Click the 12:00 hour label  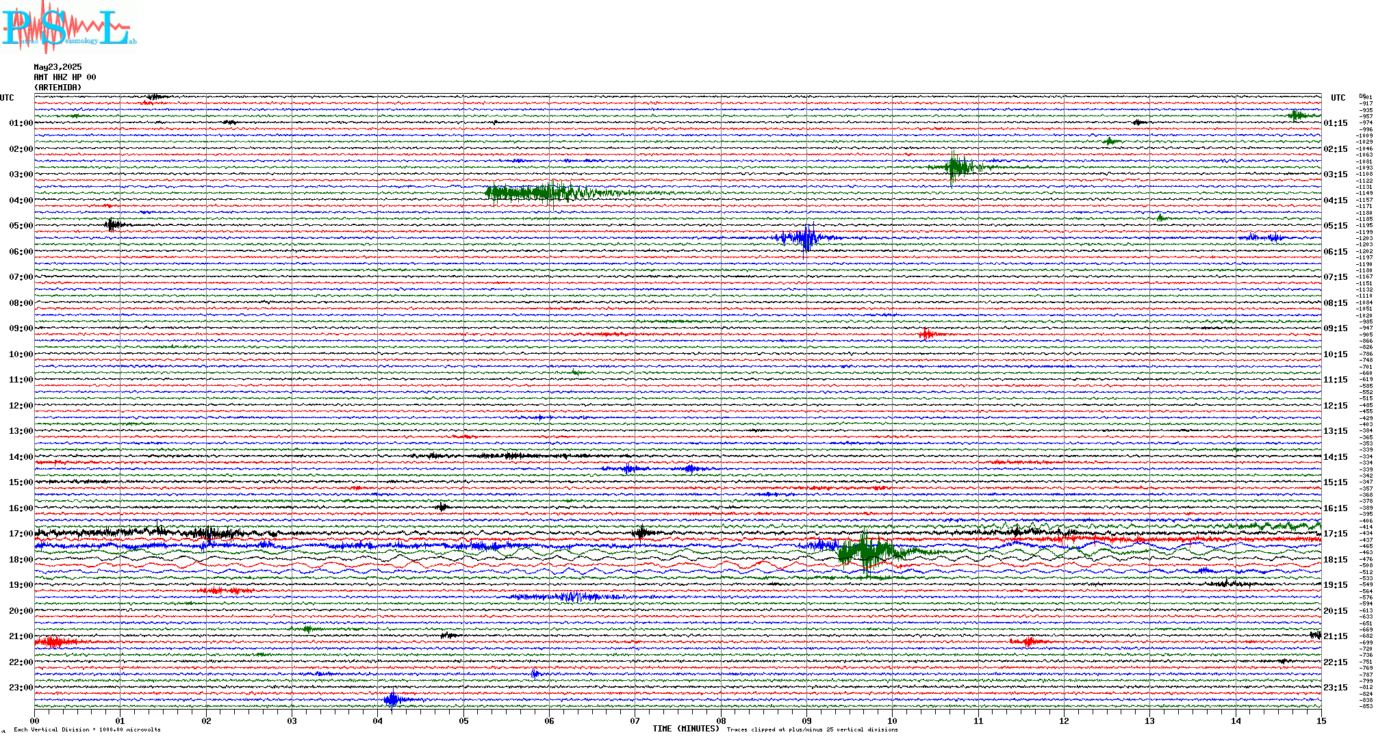point(21,406)
